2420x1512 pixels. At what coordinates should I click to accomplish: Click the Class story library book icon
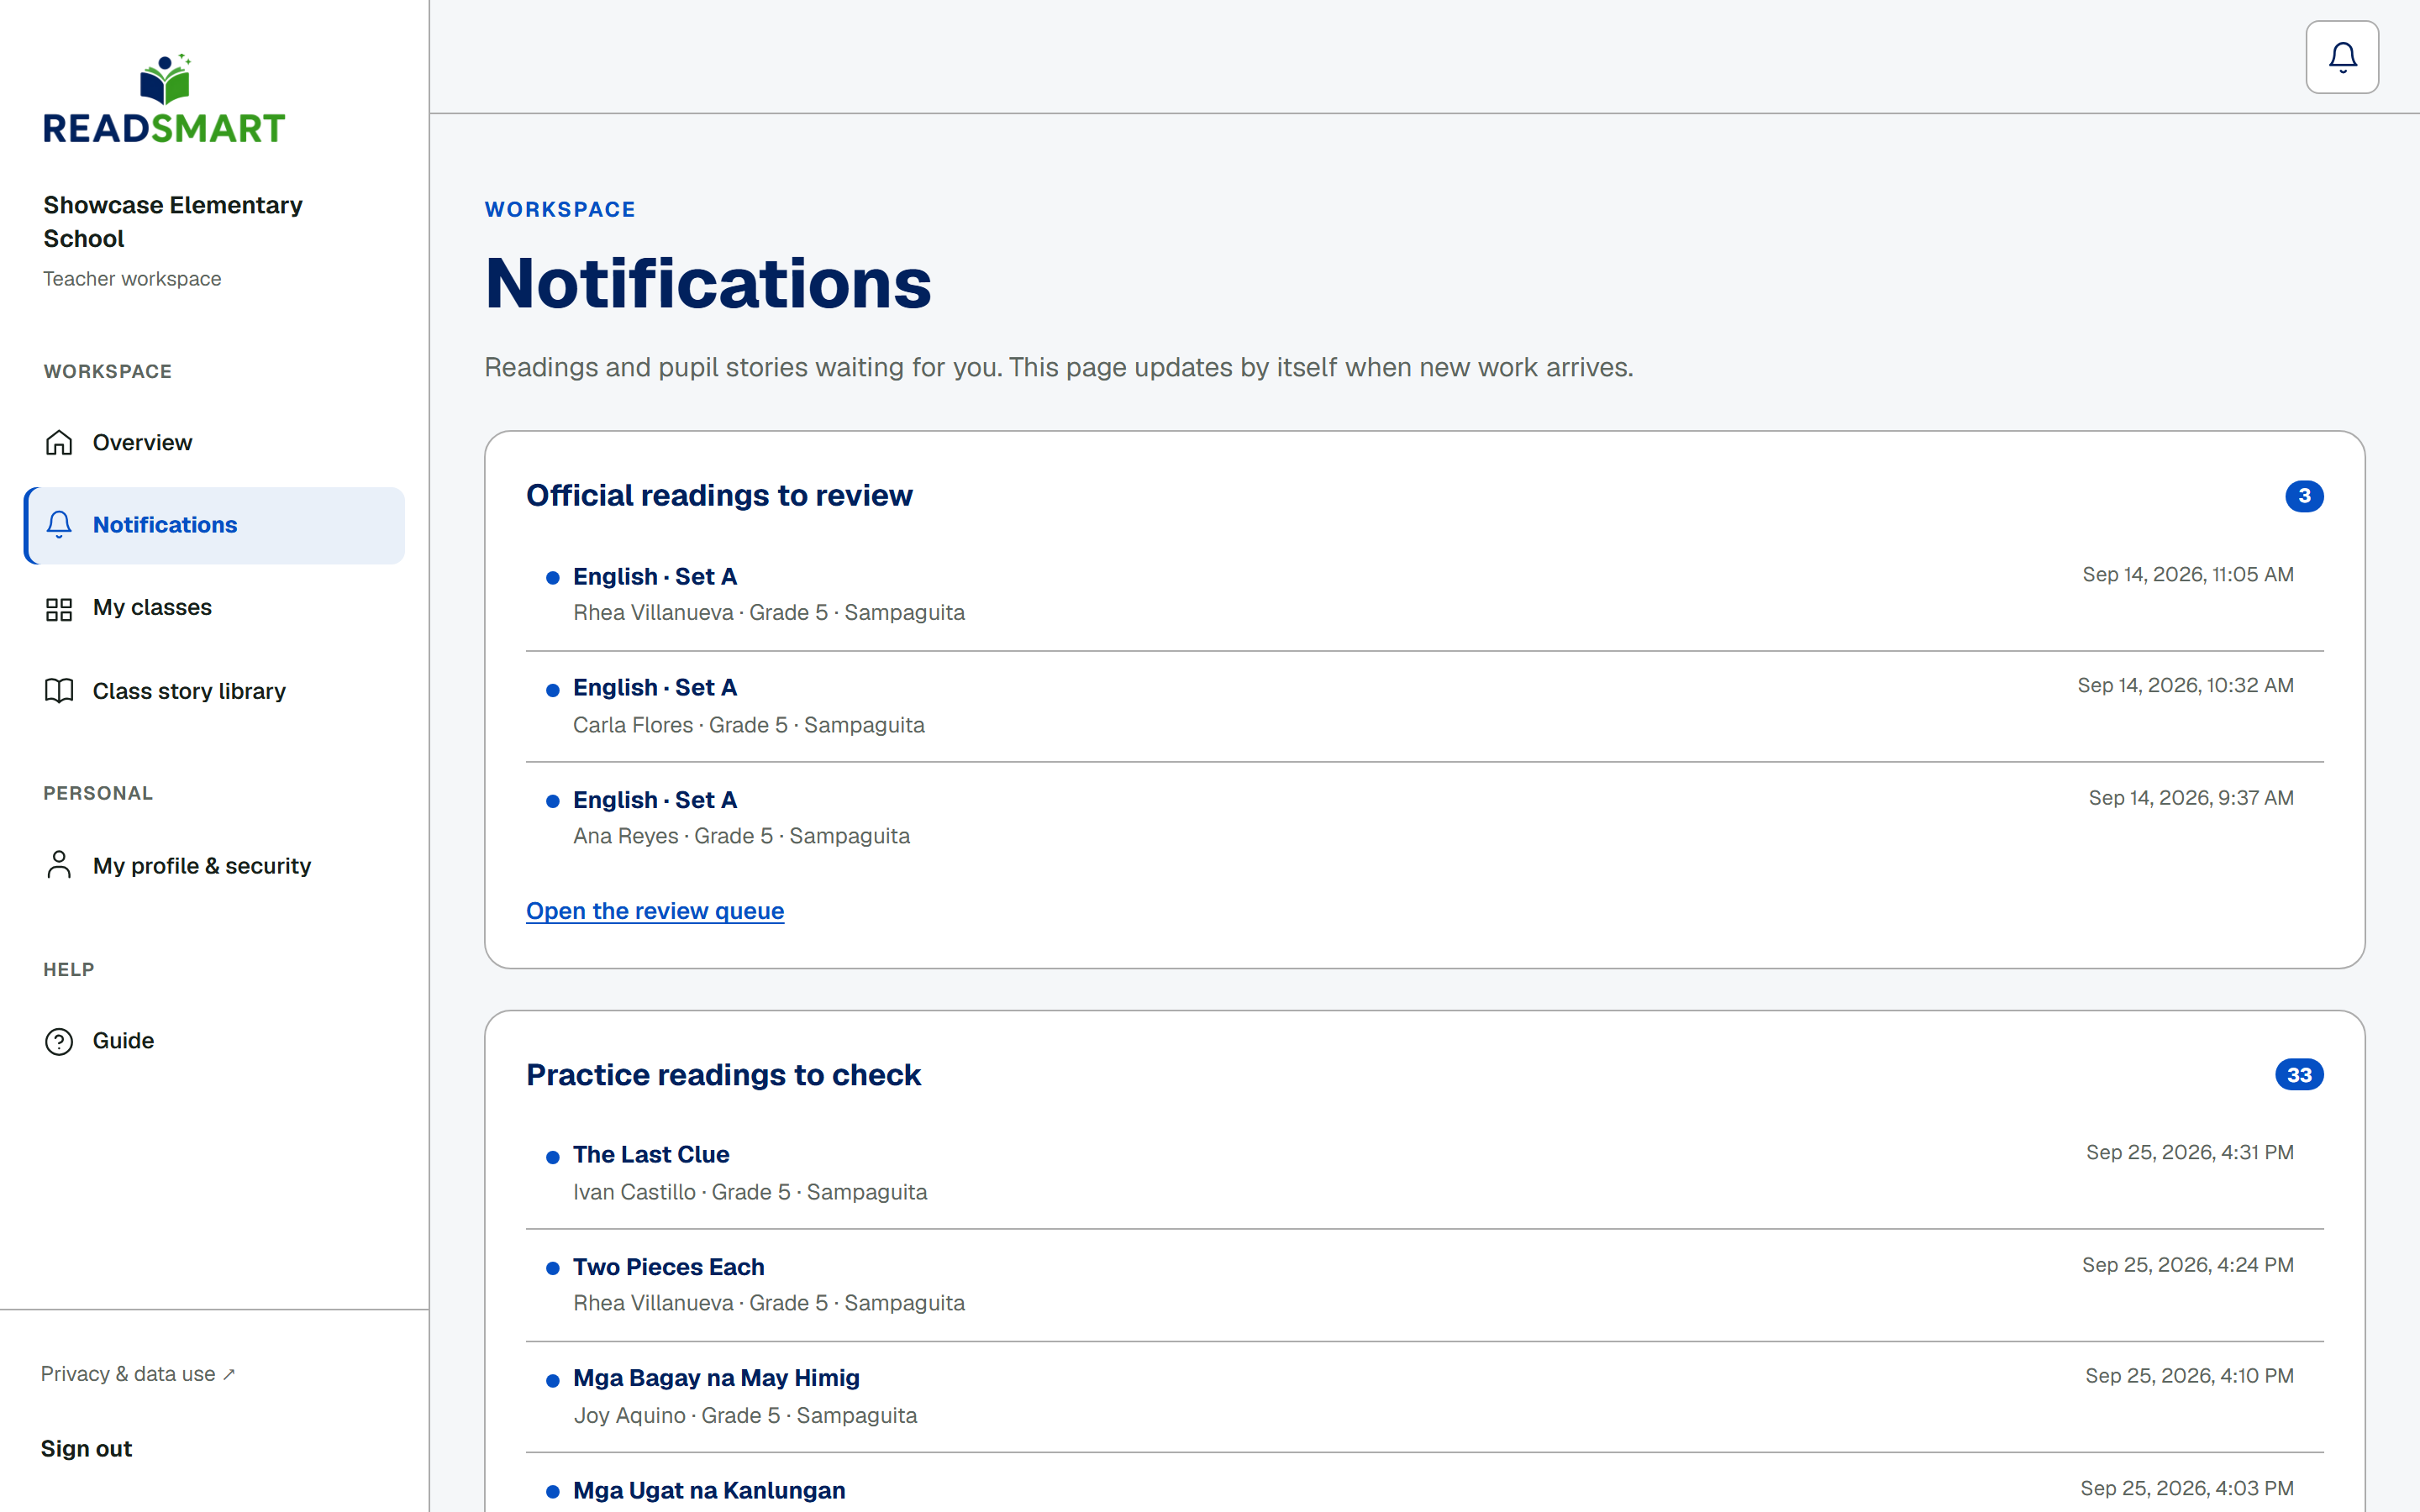(x=59, y=691)
